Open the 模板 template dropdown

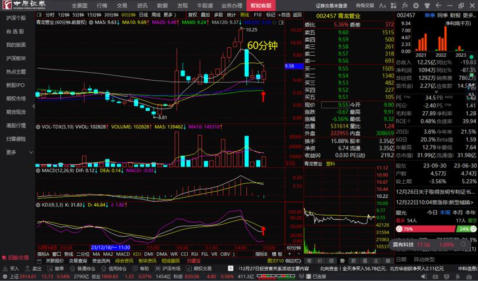tap(277, 254)
